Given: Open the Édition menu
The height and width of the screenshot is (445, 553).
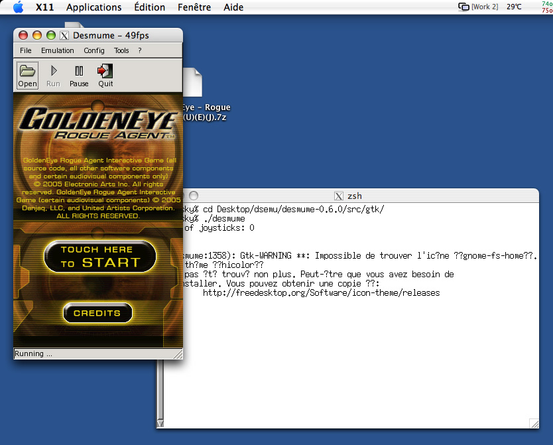Looking at the screenshot, I should tap(150, 7).
